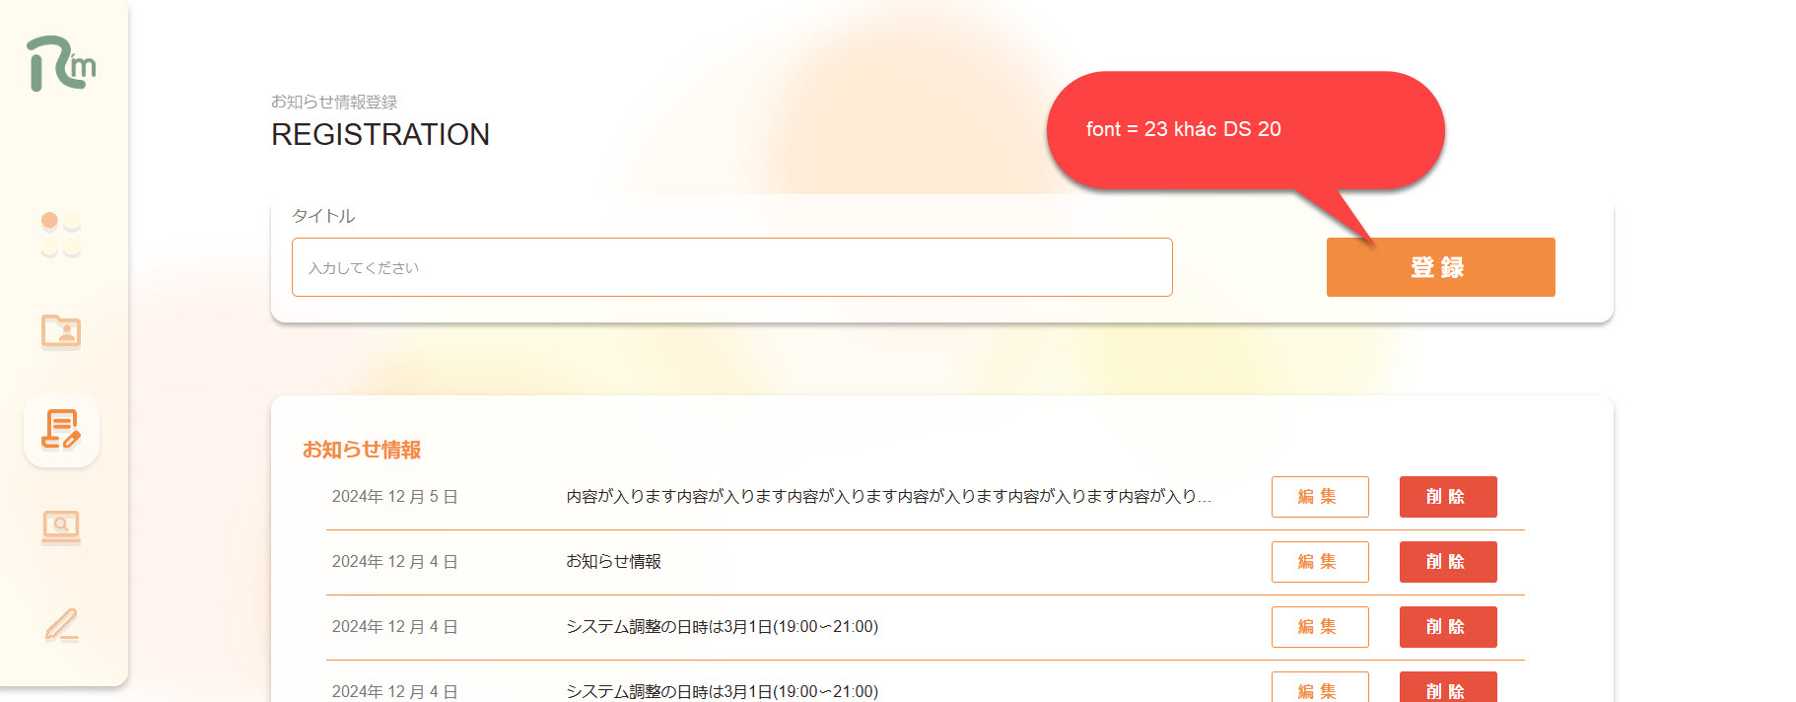The width and height of the screenshot is (1796, 702).
Task: Click the orange 登録 button
Action: click(1440, 267)
